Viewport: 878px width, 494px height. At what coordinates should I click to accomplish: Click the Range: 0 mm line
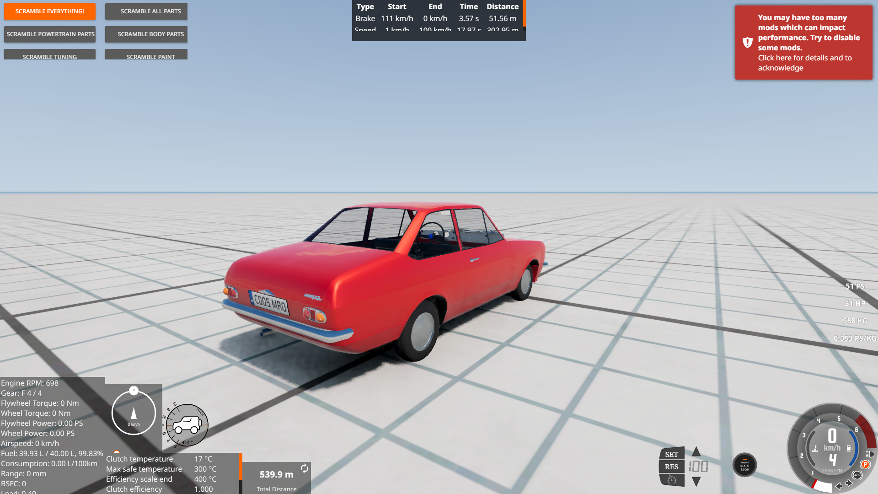click(x=23, y=473)
